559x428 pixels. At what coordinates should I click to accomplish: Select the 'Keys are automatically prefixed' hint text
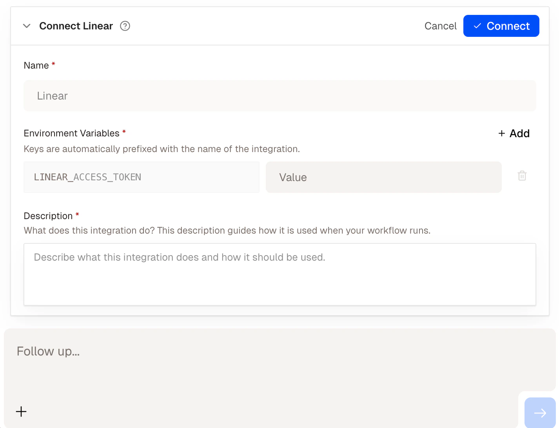pyautogui.click(x=162, y=149)
